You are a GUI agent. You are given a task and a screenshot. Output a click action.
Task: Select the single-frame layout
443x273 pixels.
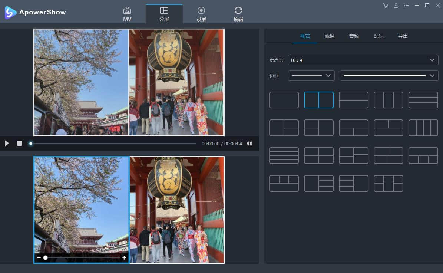click(x=284, y=100)
